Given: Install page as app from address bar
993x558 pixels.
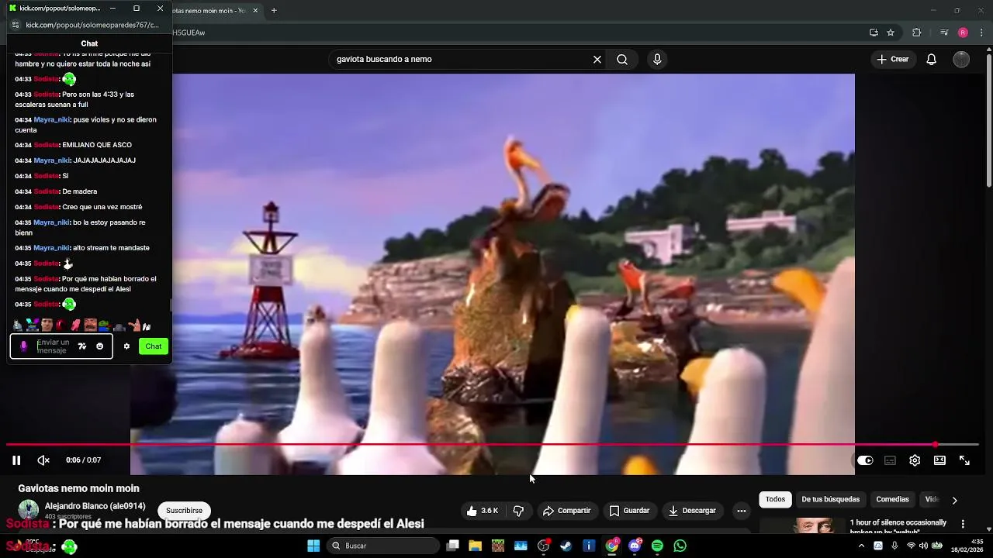Looking at the screenshot, I should pos(874,33).
